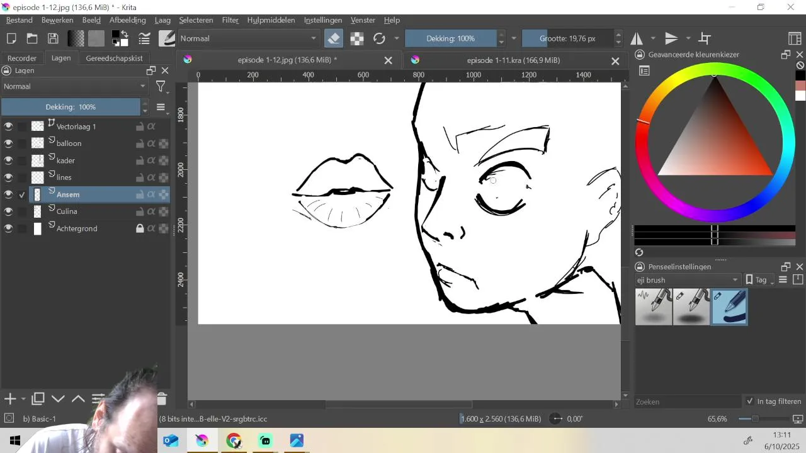The width and height of the screenshot is (806, 453).
Task: Toggle horizontal mirror tool
Action: (x=637, y=38)
